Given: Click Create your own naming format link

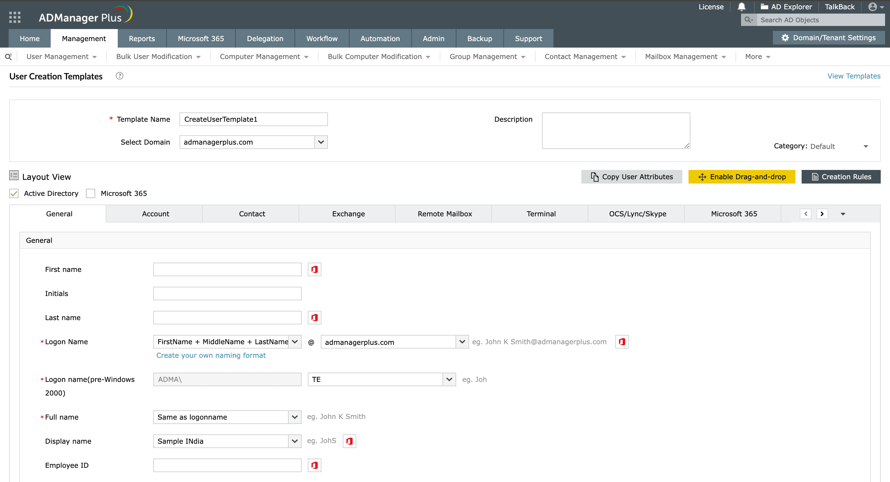Looking at the screenshot, I should [211, 355].
